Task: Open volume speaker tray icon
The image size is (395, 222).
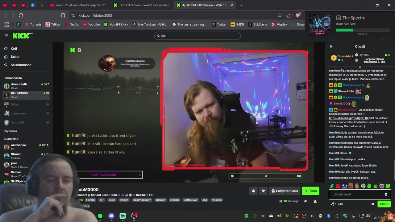Action: pos(368,216)
